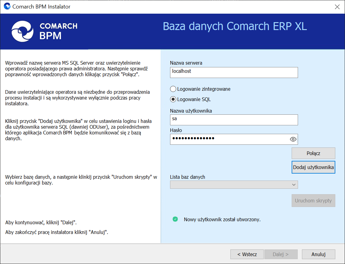The height and width of the screenshot is (264, 345).
Task: Show password using the eye icon
Action: pos(293,139)
